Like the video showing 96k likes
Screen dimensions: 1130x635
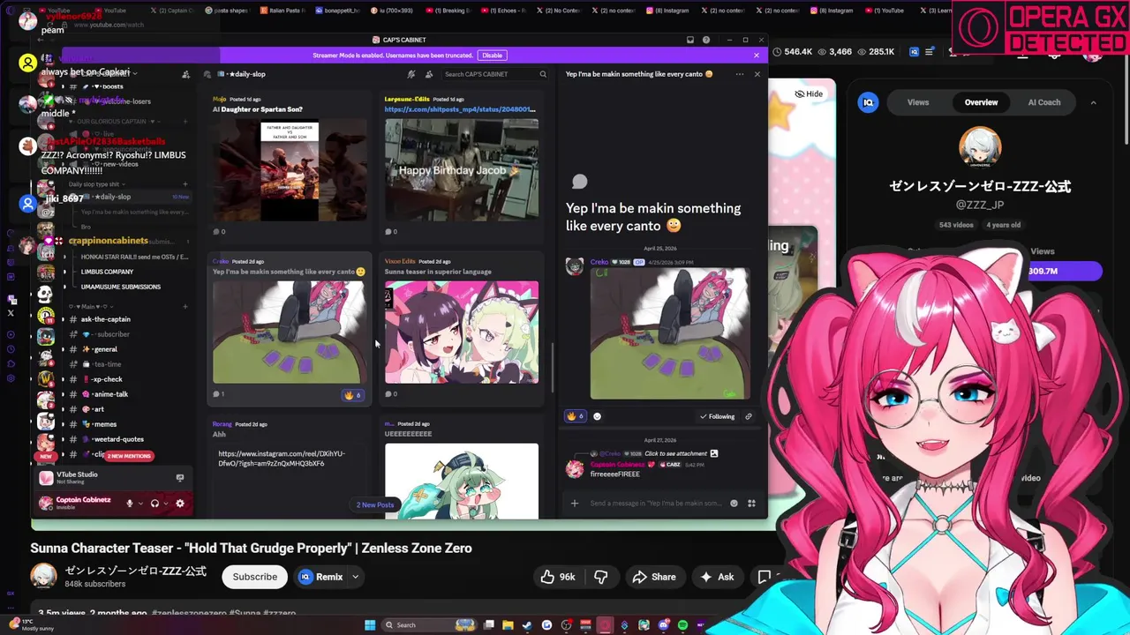point(558,577)
